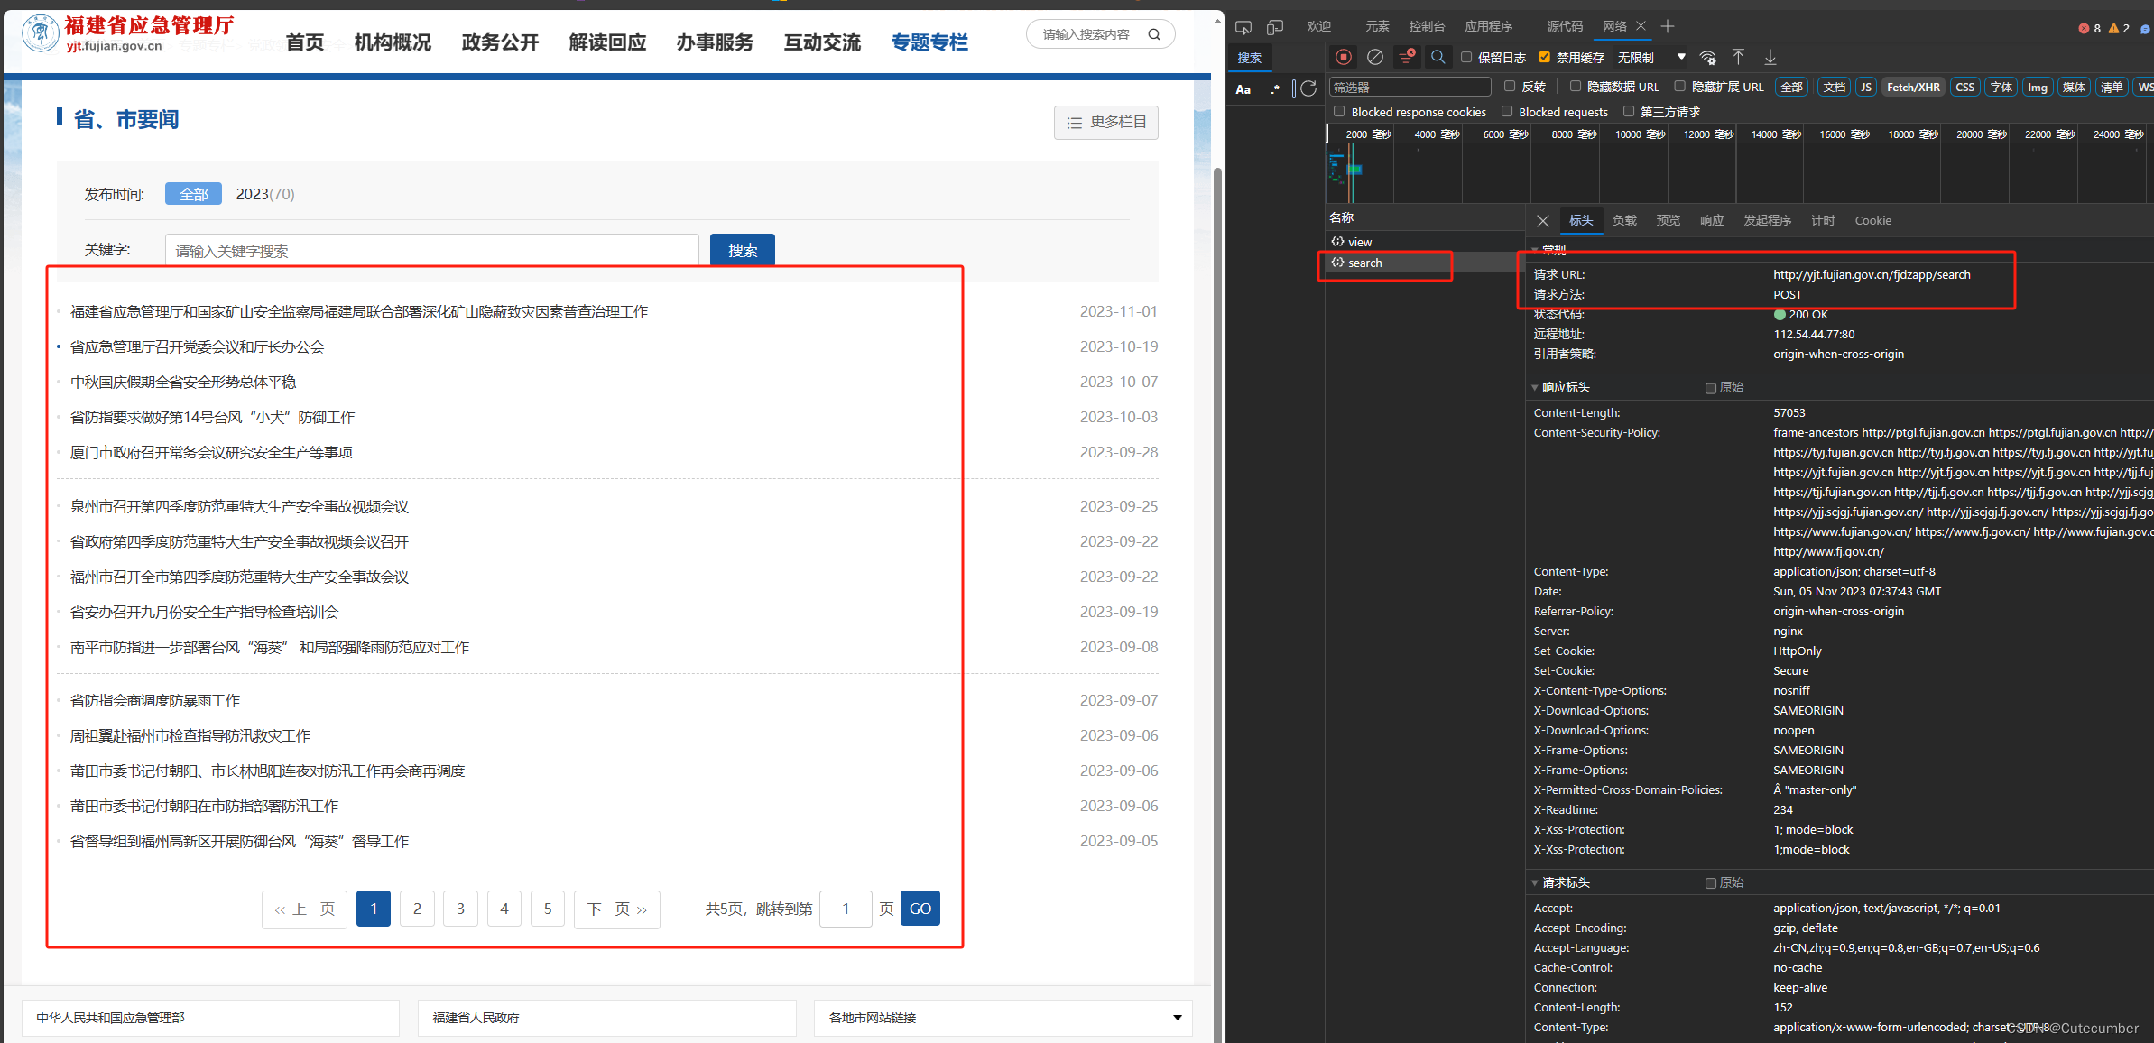The image size is (2154, 1043).
Task: Enable 保留日志 checkbox
Action: pos(1466,57)
